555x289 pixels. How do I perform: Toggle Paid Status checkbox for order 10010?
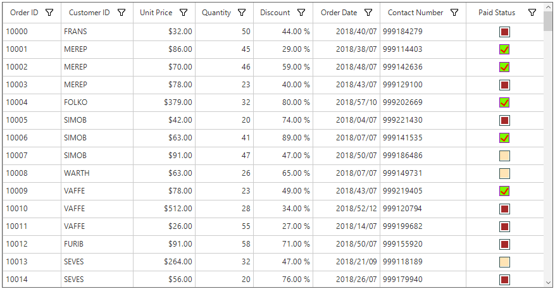[504, 209]
